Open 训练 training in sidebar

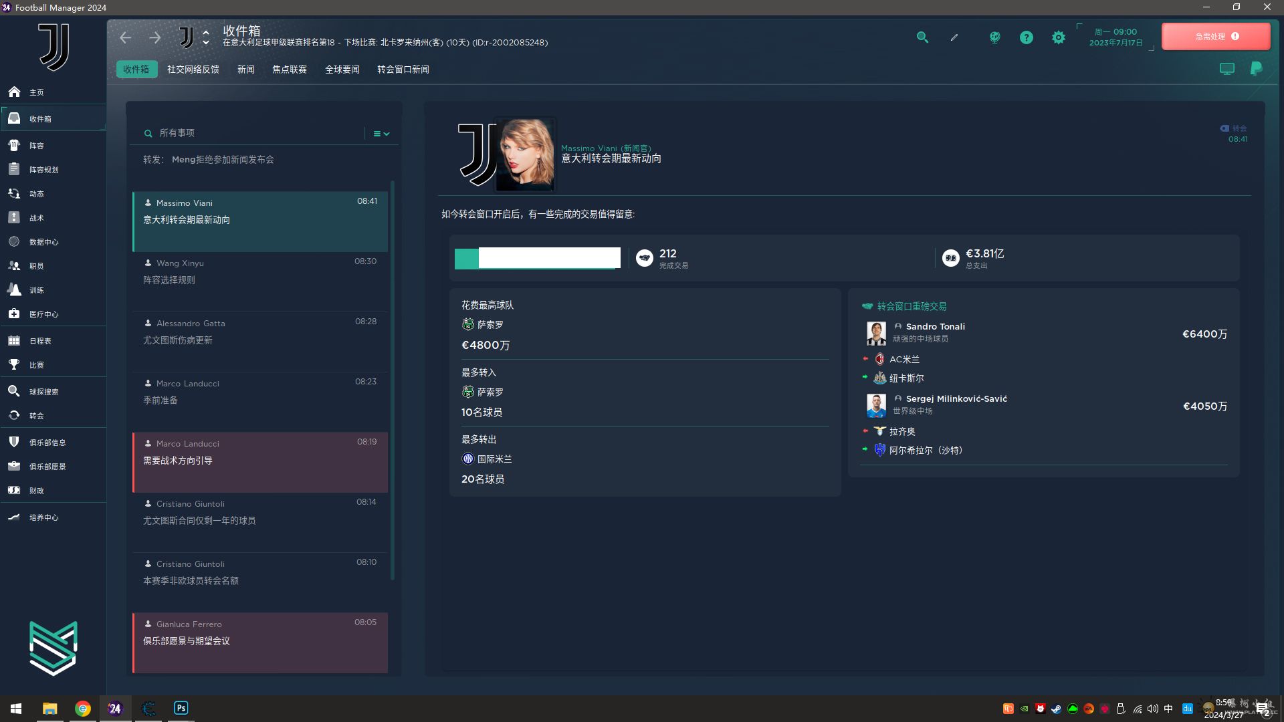click(x=36, y=290)
